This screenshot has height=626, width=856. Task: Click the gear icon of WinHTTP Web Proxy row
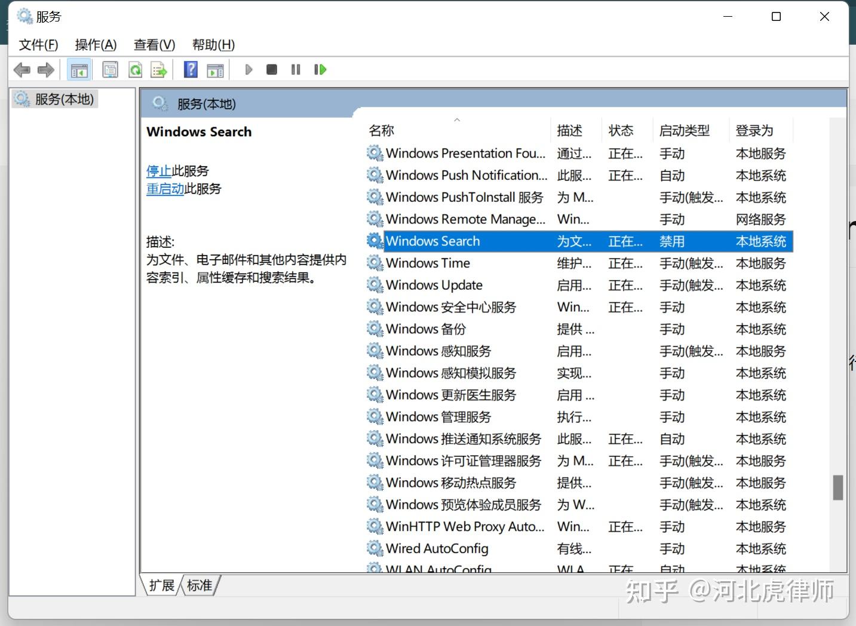[375, 526]
